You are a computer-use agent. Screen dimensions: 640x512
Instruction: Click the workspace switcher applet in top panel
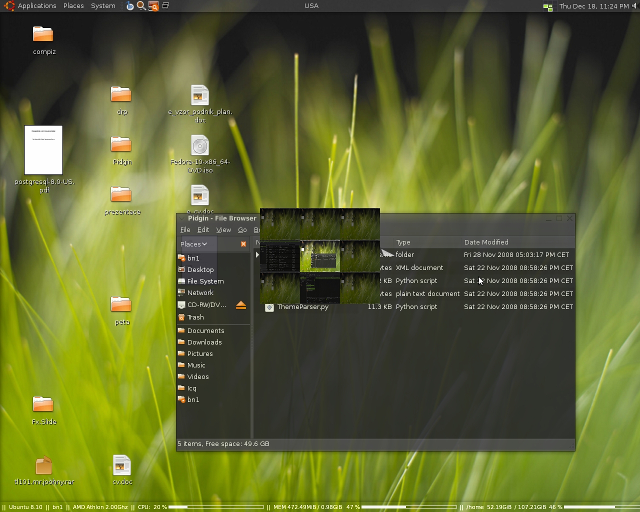click(x=548, y=7)
